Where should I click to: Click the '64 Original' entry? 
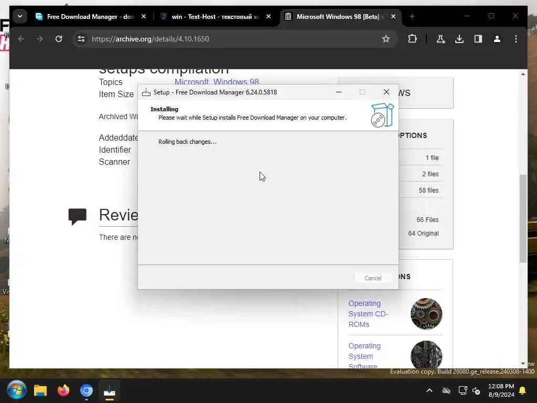[x=423, y=234]
